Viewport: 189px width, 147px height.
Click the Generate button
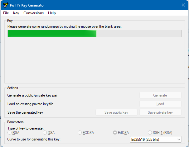(160, 95)
